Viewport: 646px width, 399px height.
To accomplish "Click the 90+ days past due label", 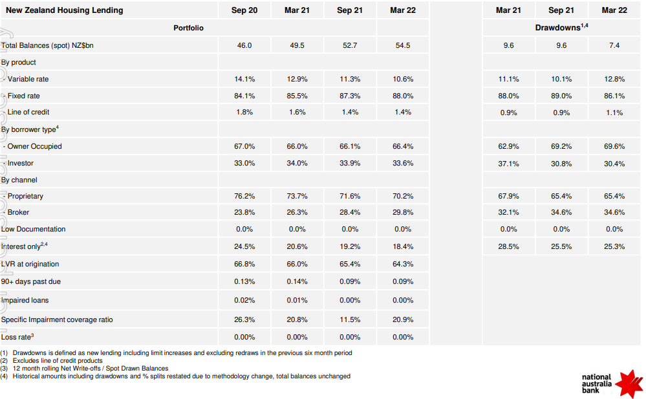I will 30,282.
